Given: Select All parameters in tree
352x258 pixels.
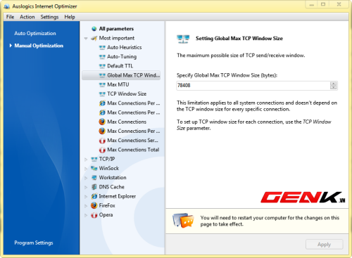Looking at the screenshot, I should (x=116, y=29).
